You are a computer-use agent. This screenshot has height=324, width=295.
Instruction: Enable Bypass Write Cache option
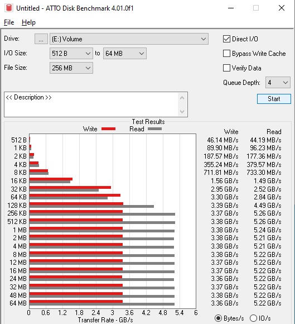pyautogui.click(x=226, y=54)
